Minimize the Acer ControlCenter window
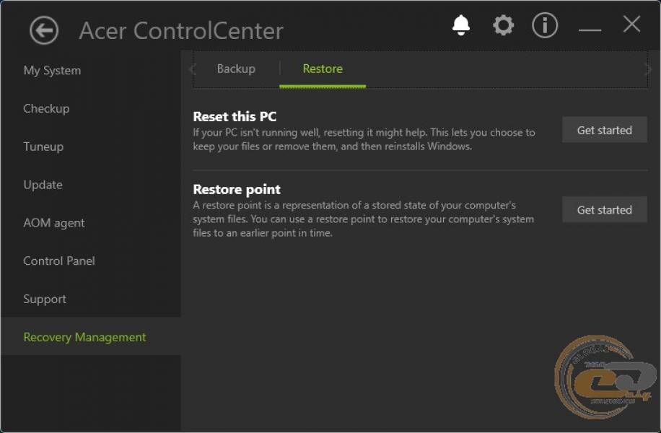The height and width of the screenshot is (433, 661). coord(590,30)
